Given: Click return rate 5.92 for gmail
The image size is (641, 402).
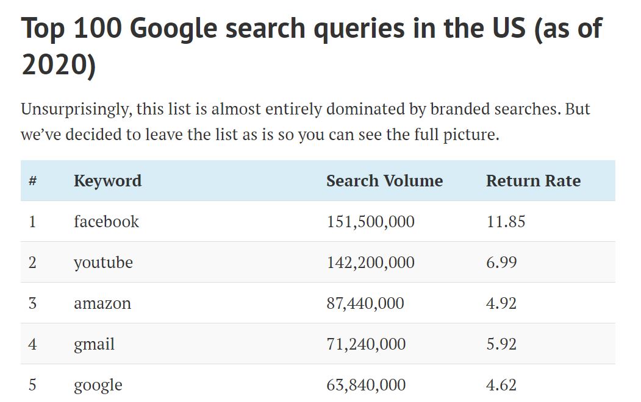Looking at the screenshot, I should 501,344.
